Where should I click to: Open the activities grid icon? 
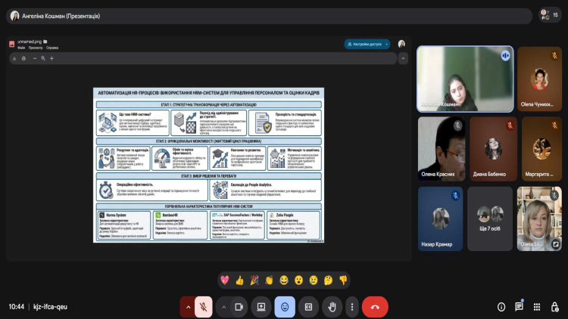point(537,307)
